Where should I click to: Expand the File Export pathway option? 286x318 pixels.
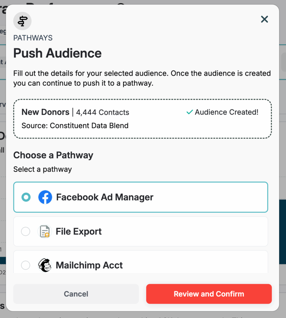click(140, 231)
